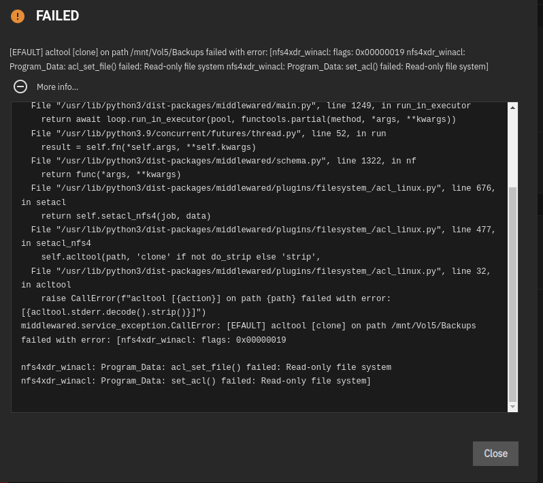
Task: Click the 'raise CallError' traceback line
Action: pos(206,305)
